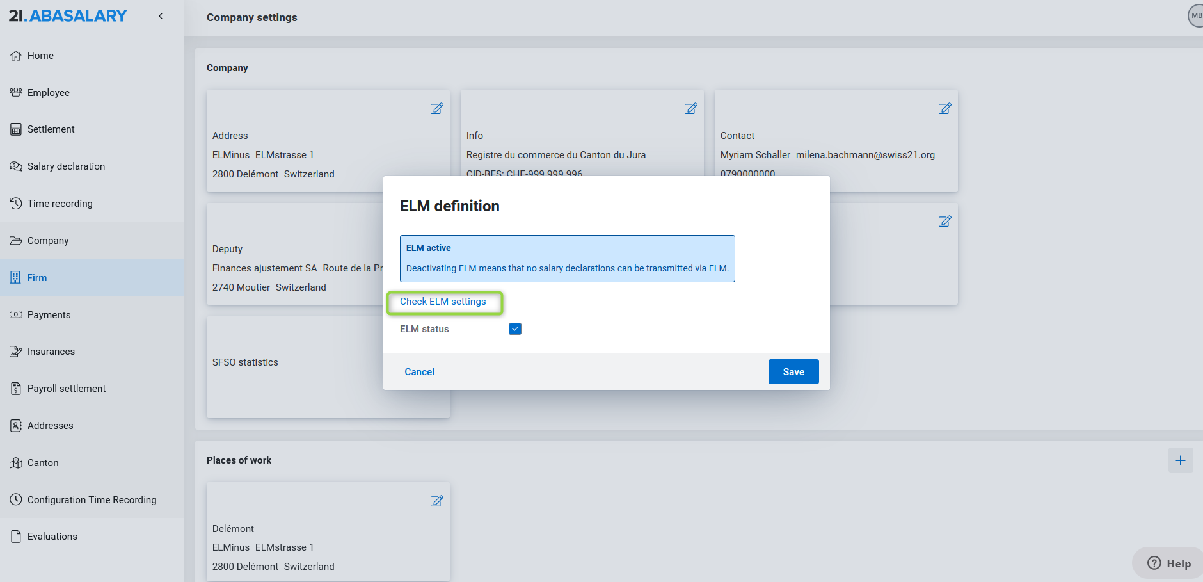Go to the Home menu item
The width and height of the screenshot is (1203, 582).
point(40,55)
